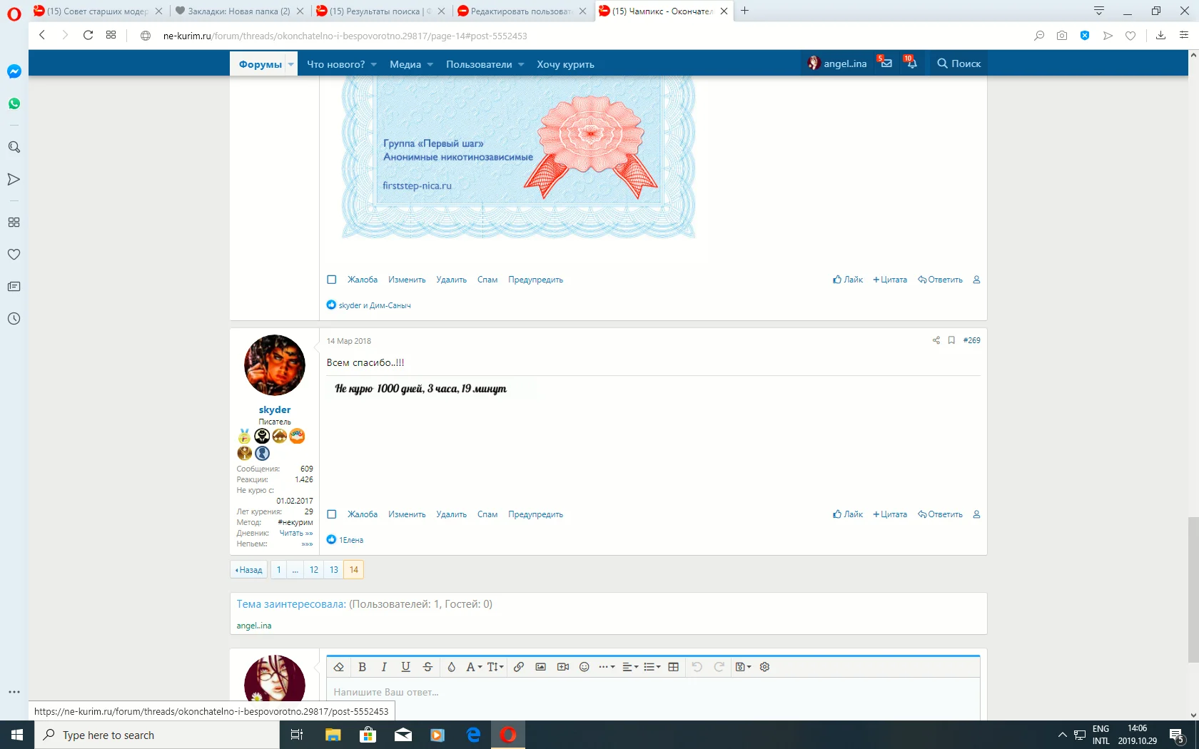The image size is (1199, 749).
Task: Go back with the Назад pagination button
Action: (x=249, y=570)
